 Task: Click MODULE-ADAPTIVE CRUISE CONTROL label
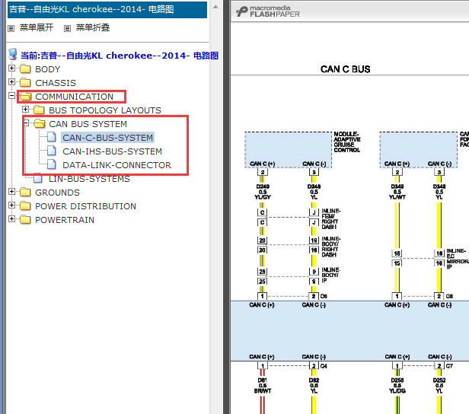coord(347,142)
